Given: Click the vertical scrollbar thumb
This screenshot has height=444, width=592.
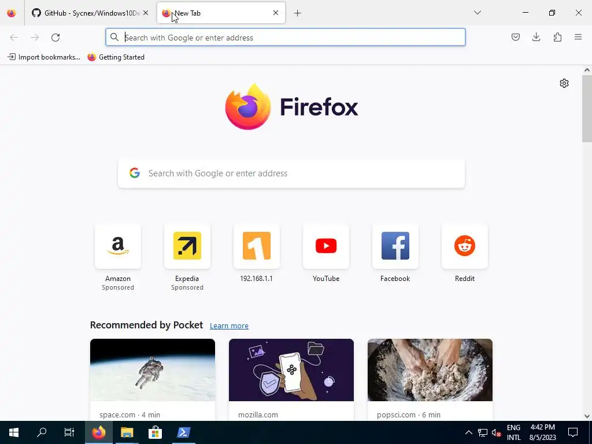Looking at the screenshot, I should 587,109.
